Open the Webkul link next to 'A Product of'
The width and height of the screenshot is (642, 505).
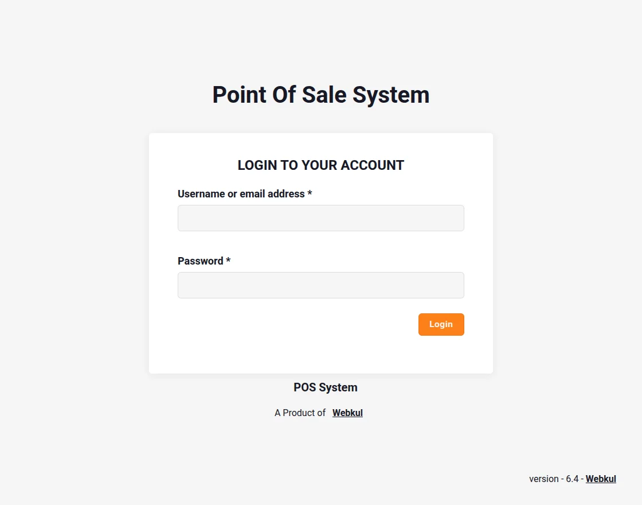click(347, 413)
